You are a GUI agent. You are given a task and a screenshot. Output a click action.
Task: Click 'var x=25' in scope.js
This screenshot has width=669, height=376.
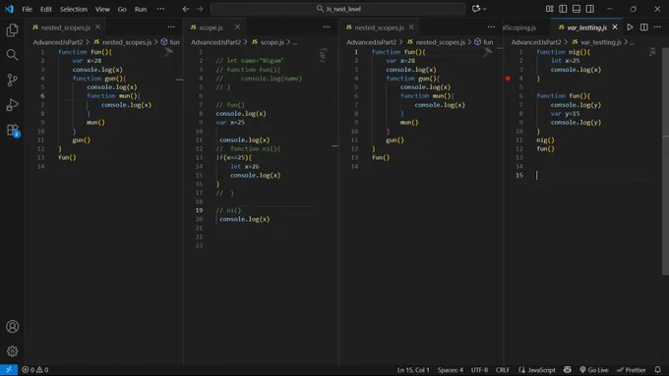point(230,122)
